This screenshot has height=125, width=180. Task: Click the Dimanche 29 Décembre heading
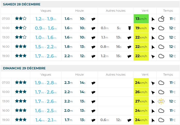tap(24, 68)
